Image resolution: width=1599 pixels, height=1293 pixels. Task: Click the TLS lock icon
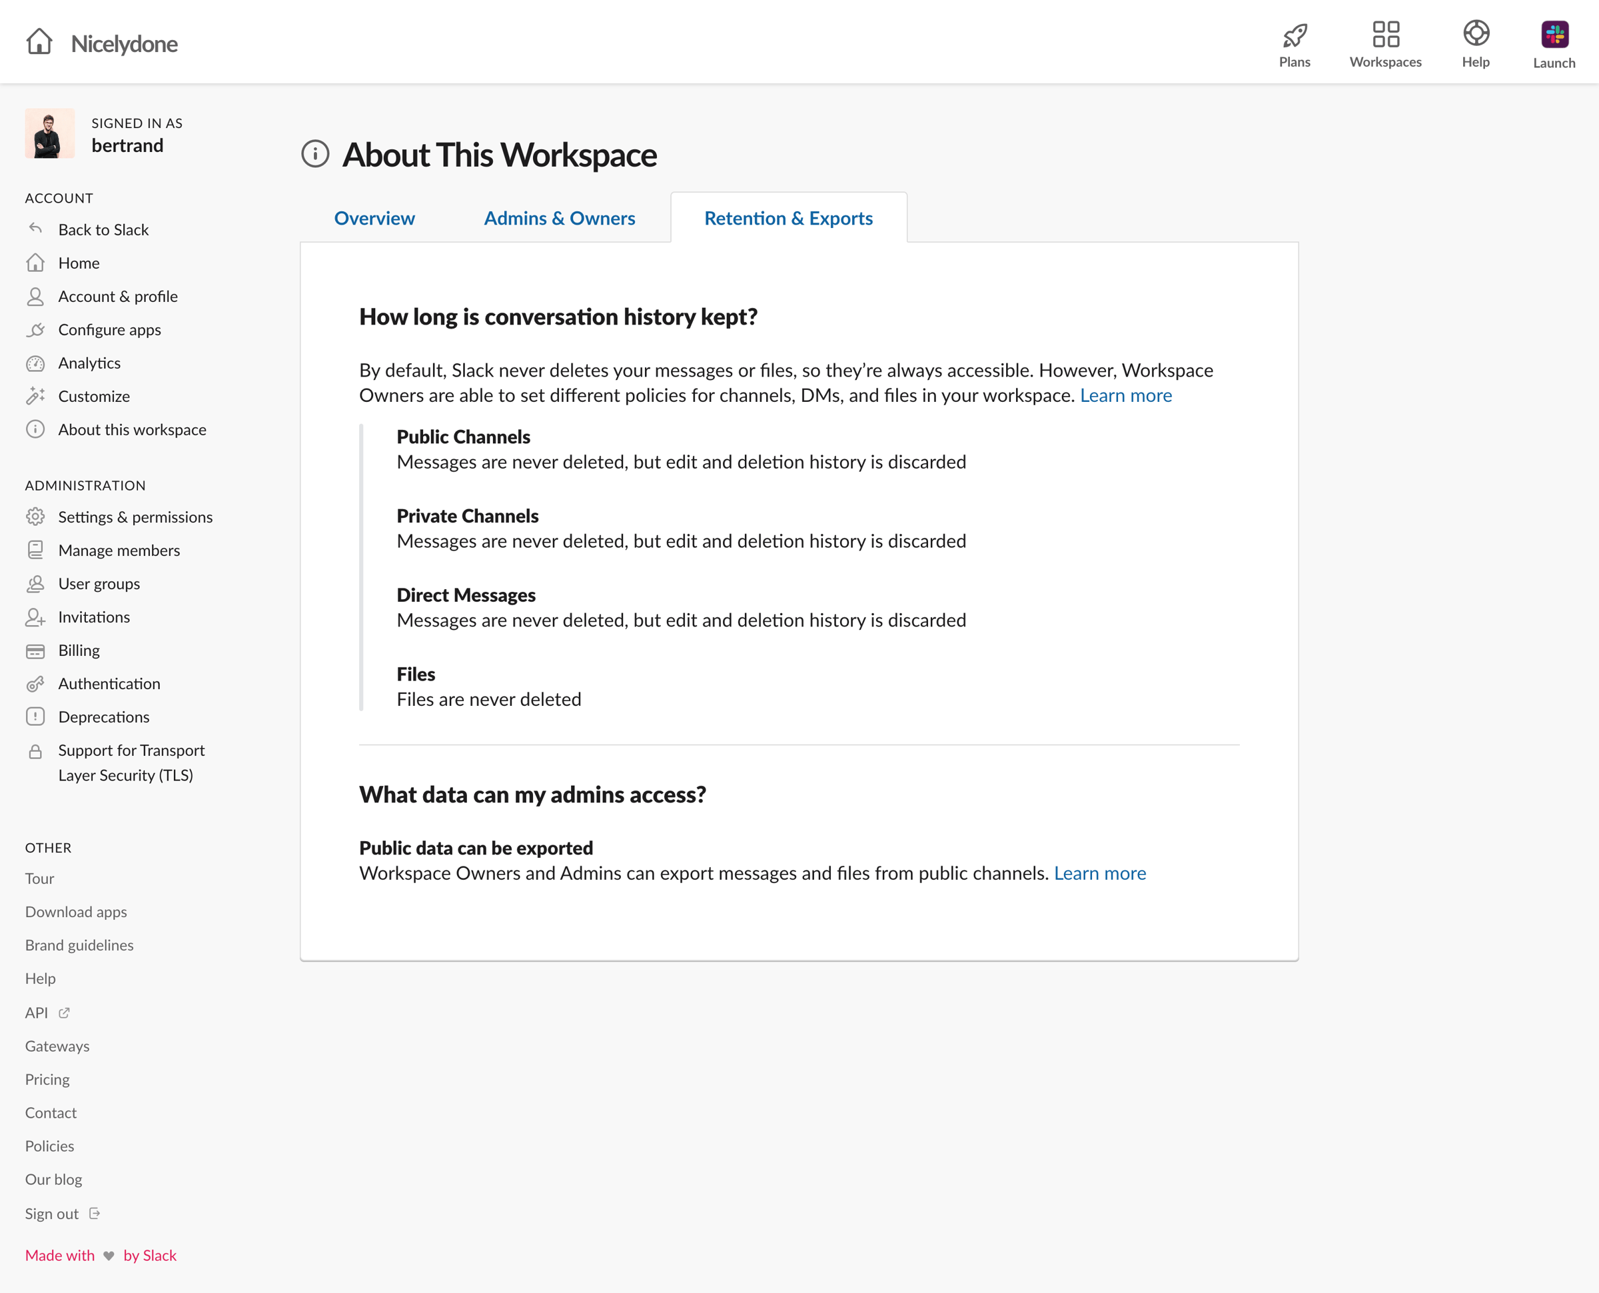35,752
